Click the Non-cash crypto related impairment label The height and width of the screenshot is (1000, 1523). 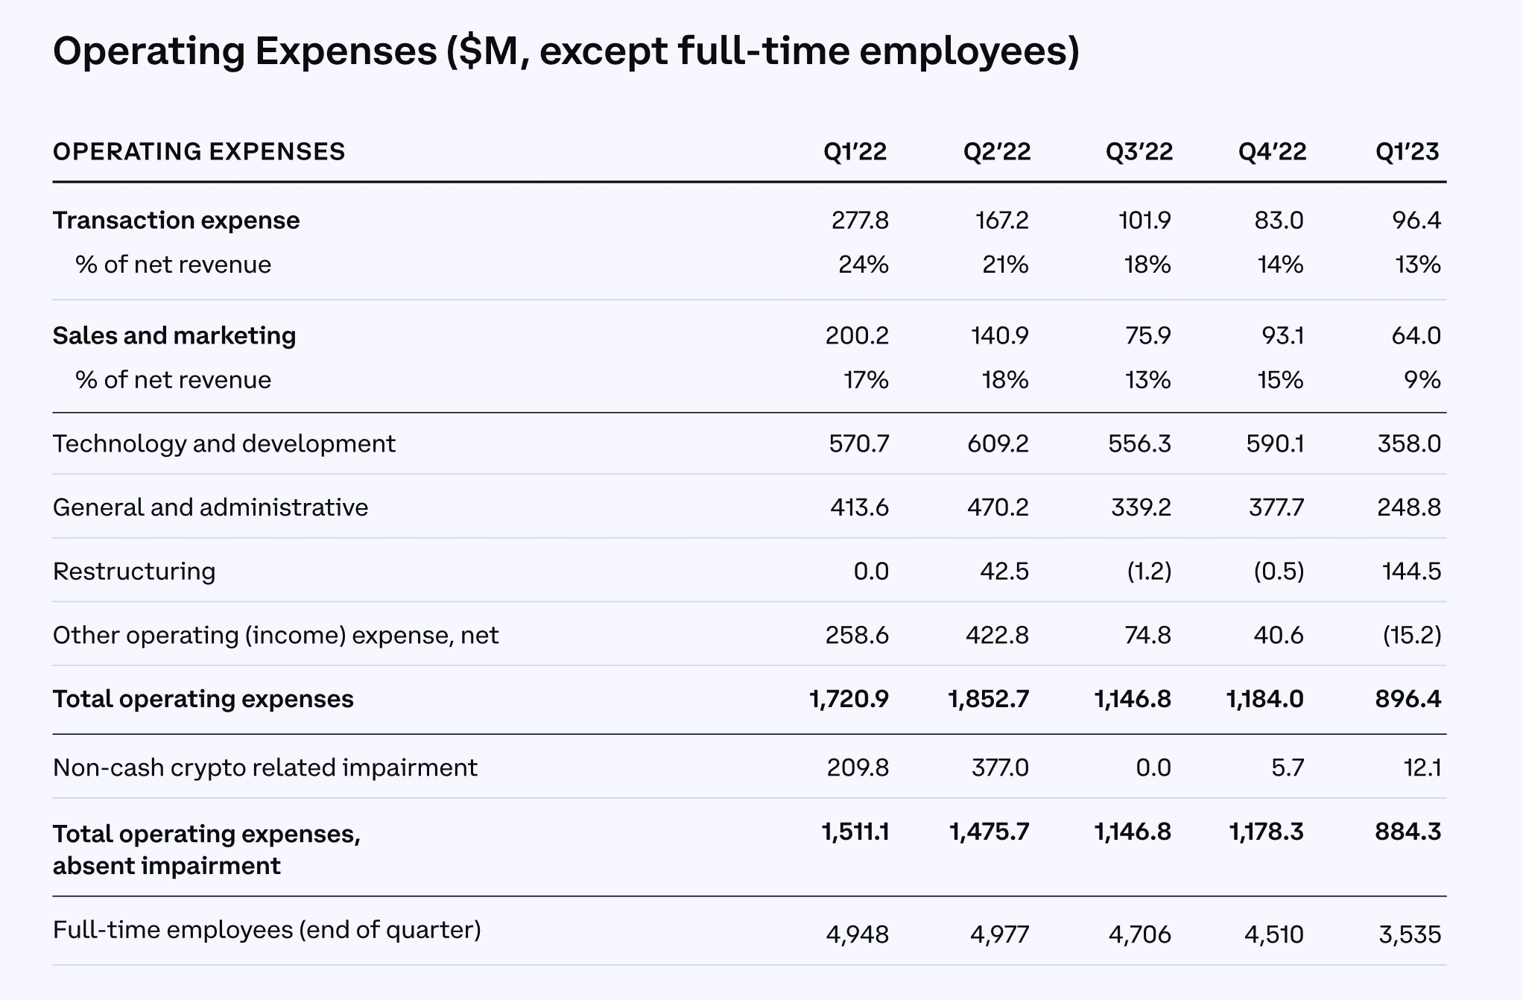pos(265,768)
